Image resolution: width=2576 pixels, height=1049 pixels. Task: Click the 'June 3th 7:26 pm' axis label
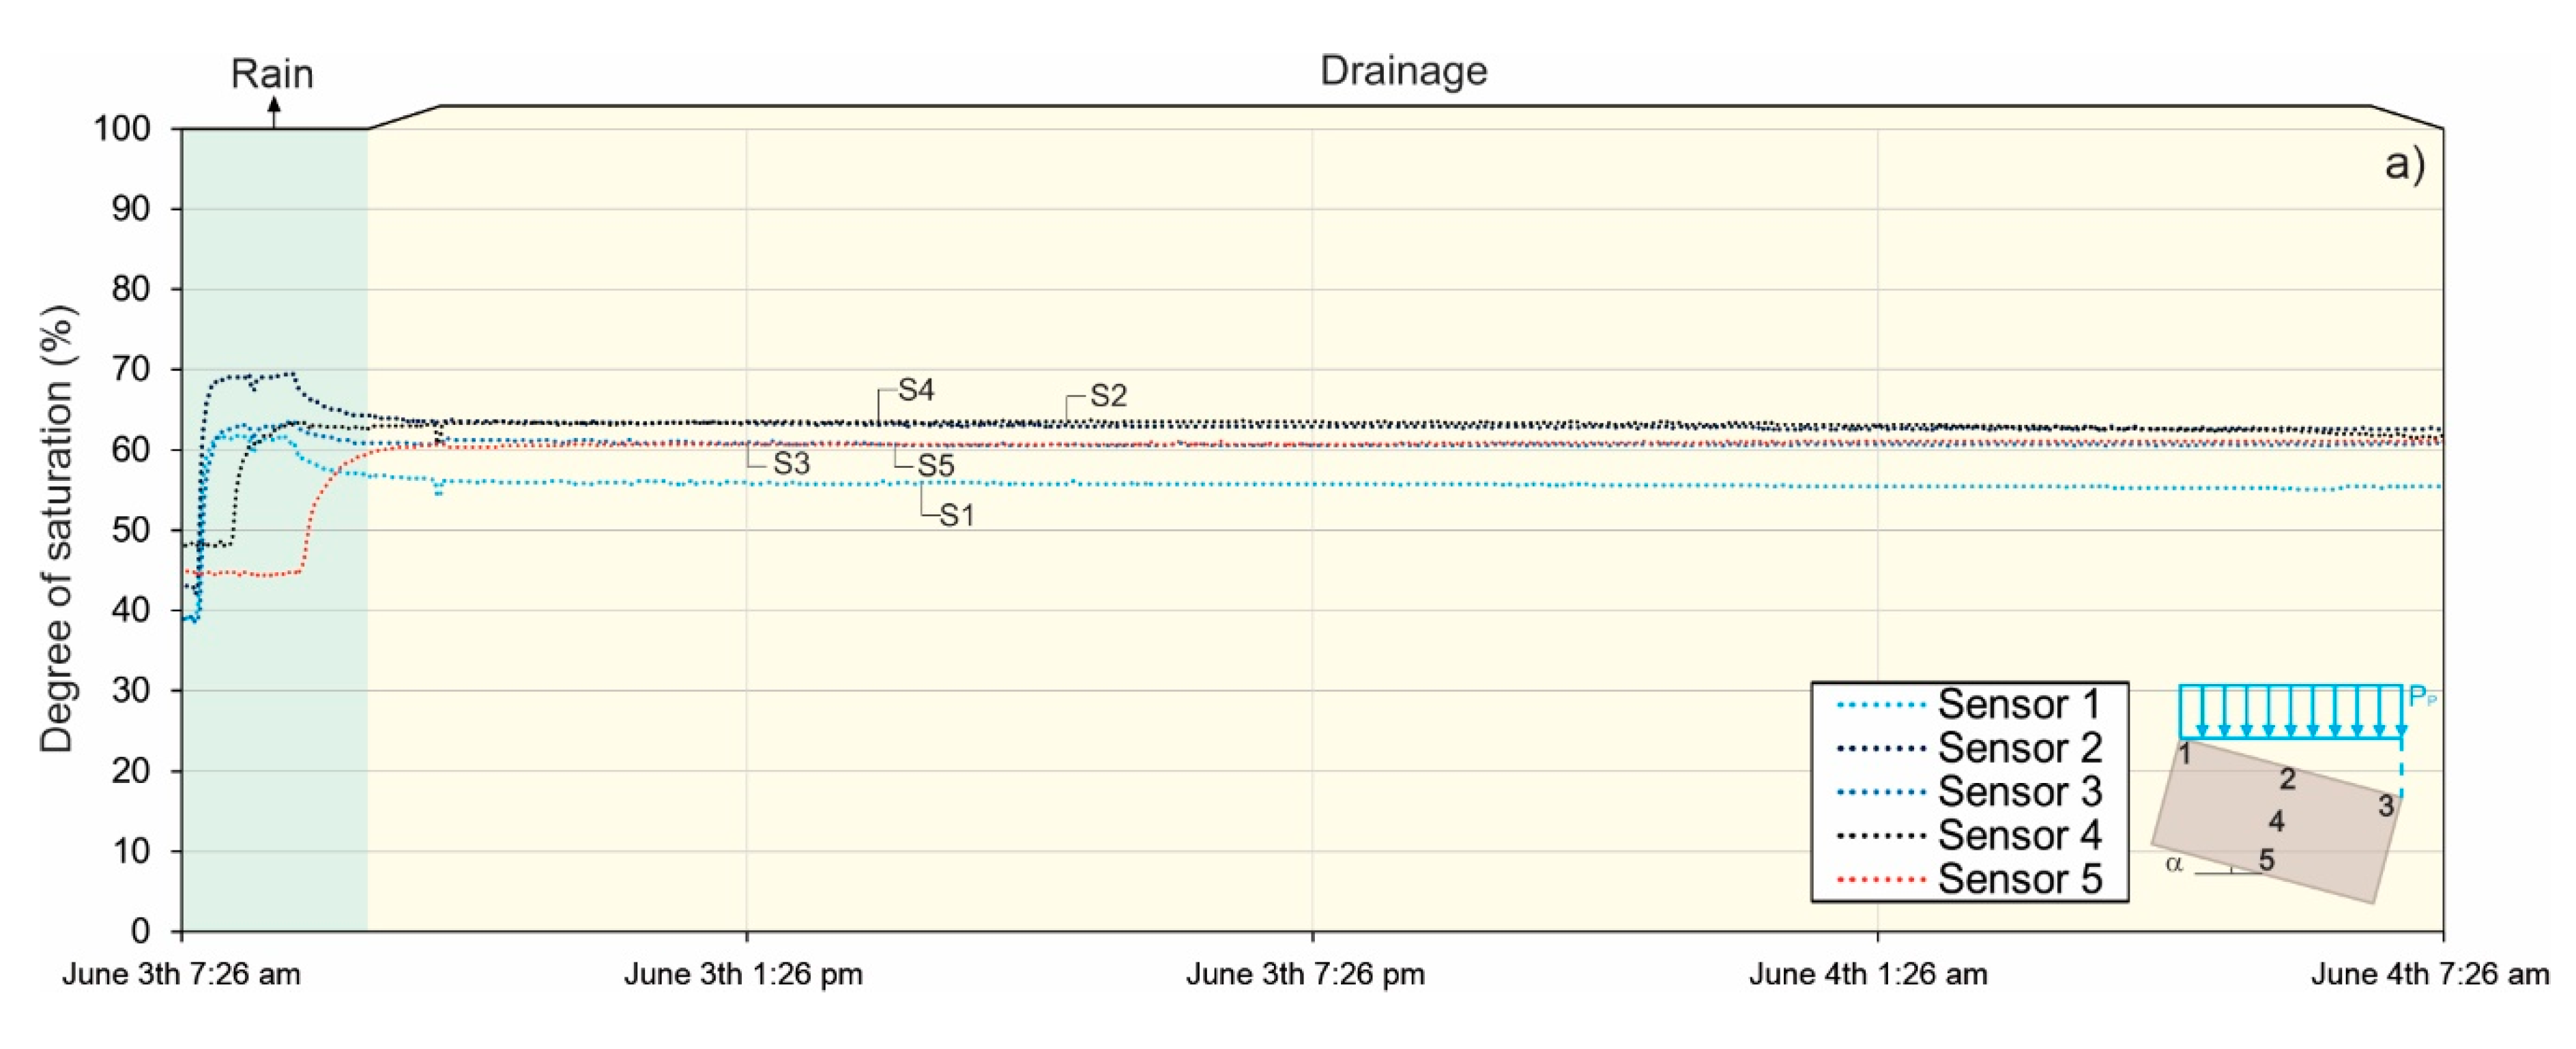tap(1305, 974)
